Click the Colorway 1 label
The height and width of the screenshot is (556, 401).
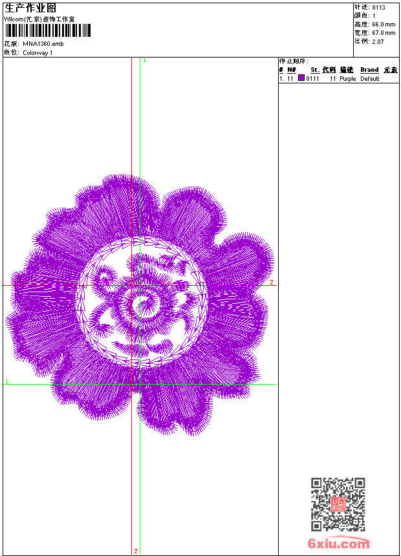tap(38, 53)
